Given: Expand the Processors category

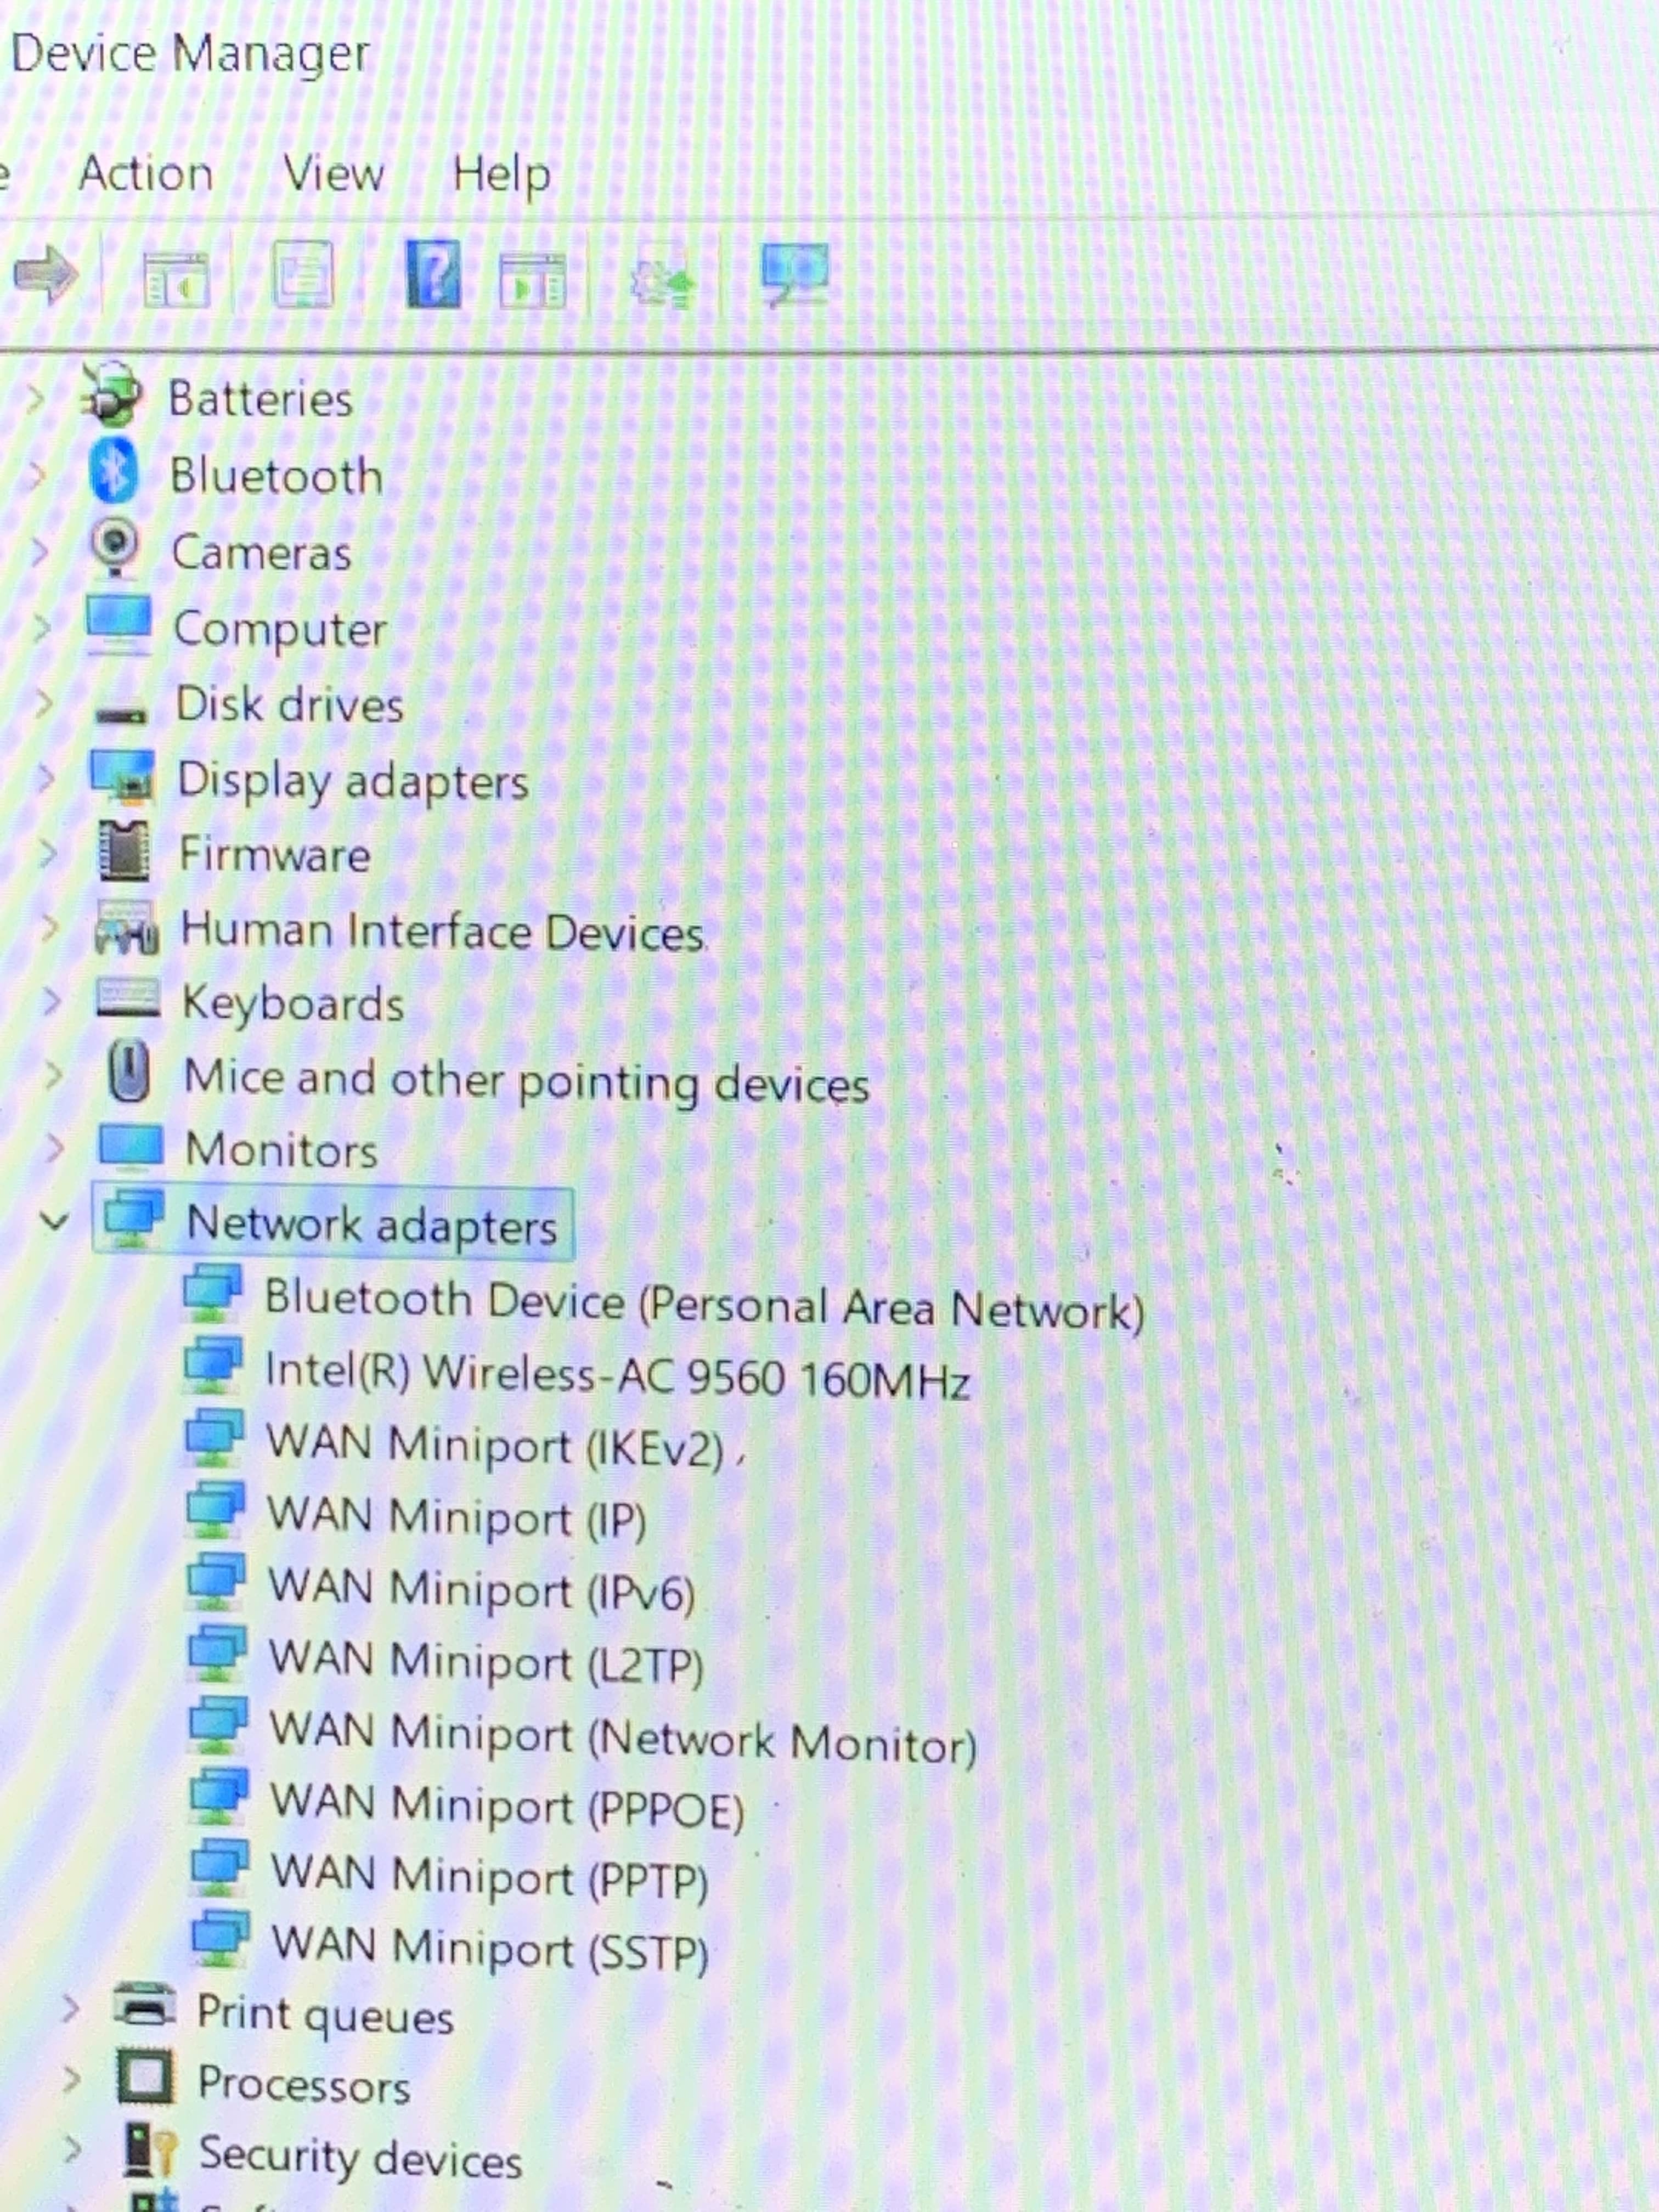Looking at the screenshot, I should 70,2080.
